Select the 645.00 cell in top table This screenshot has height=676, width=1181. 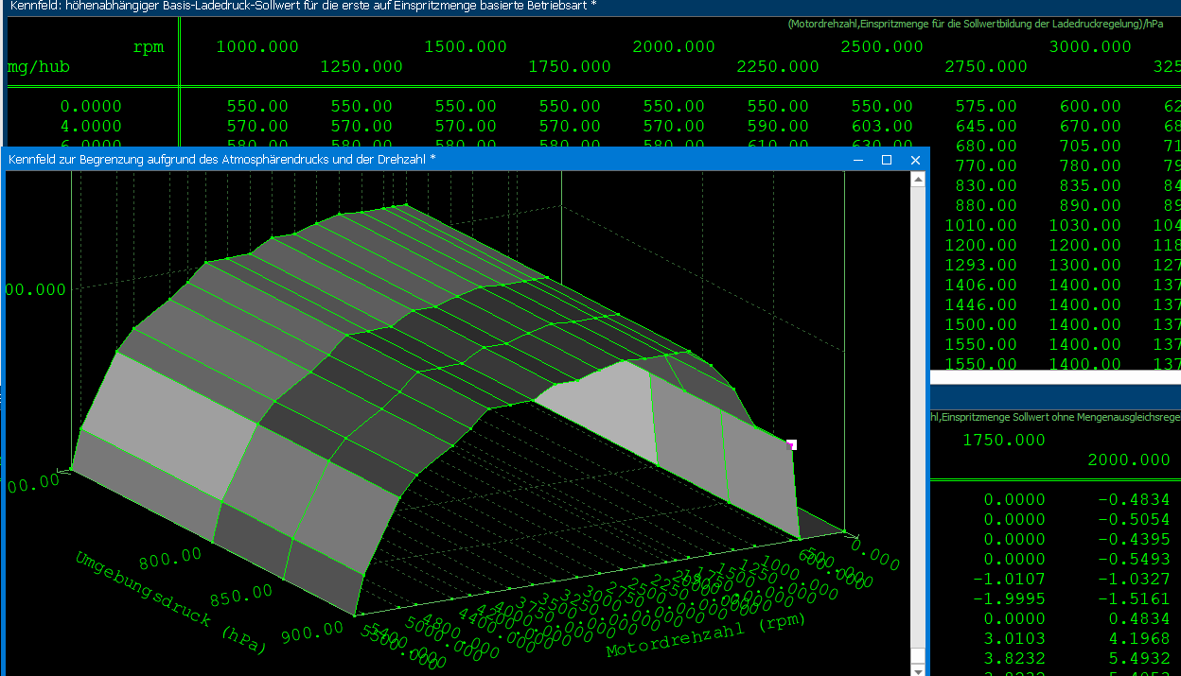(986, 127)
